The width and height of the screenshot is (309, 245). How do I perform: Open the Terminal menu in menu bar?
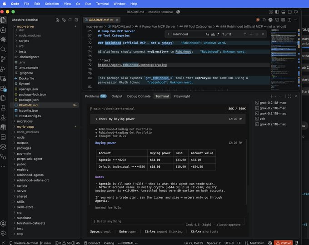point(102,4)
